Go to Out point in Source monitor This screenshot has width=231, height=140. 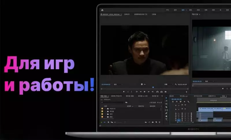pos(152,92)
